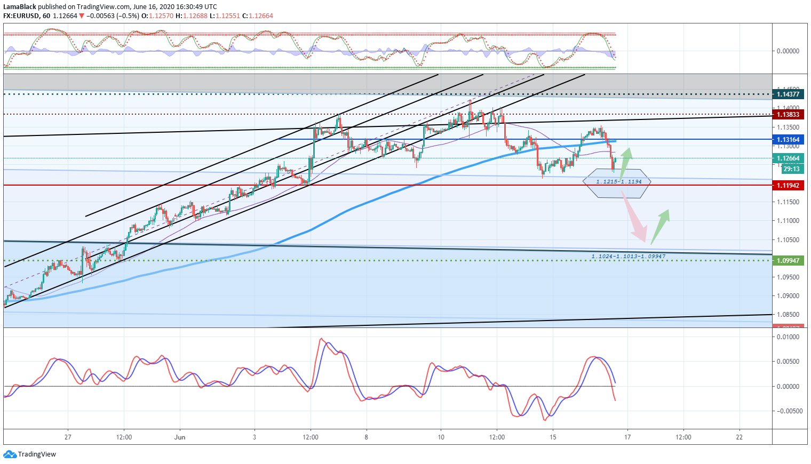Click the teal 1.12664 current price label
Image resolution: width=811 pixels, height=464 pixels.
pos(788,158)
